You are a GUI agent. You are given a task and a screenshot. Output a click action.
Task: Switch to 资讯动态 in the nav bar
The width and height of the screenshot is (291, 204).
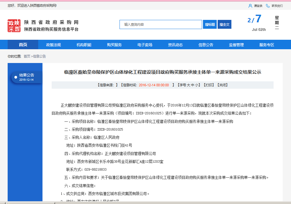(x=175, y=45)
